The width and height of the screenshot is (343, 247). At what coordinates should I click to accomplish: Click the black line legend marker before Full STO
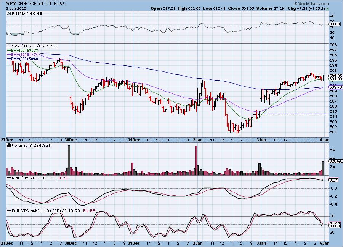click(9, 211)
